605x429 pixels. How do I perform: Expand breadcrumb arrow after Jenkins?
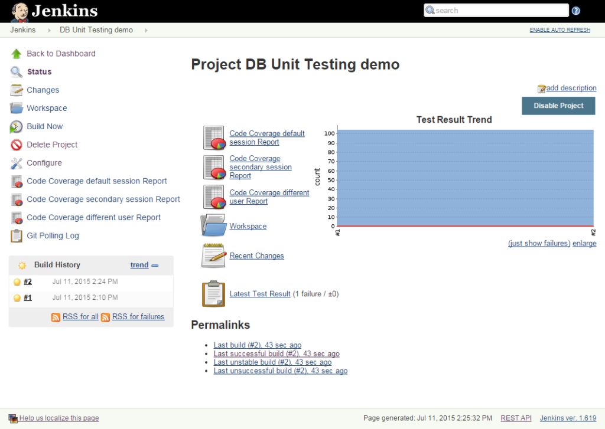point(50,30)
